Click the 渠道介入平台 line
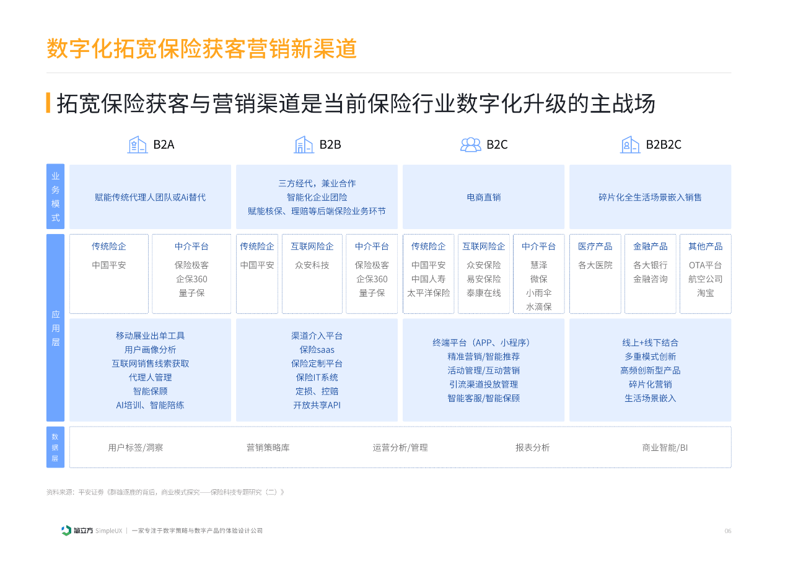The width and height of the screenshot is (793, 561). [x=317, y=336]
